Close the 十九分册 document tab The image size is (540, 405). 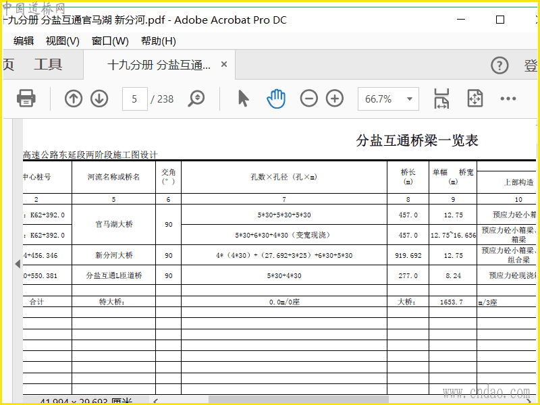click(224, 64)
